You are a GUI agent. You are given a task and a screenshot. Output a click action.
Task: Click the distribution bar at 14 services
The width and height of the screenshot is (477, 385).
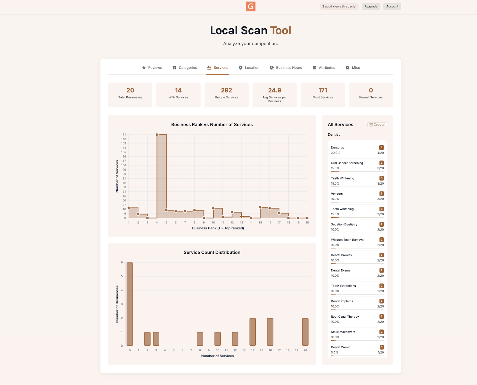pyautogui.click(x=253, y=332)
